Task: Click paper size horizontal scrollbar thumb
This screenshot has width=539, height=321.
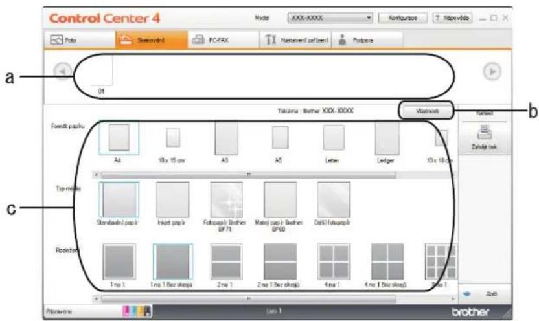Action: pyautogui.click(x=248, y=175)
